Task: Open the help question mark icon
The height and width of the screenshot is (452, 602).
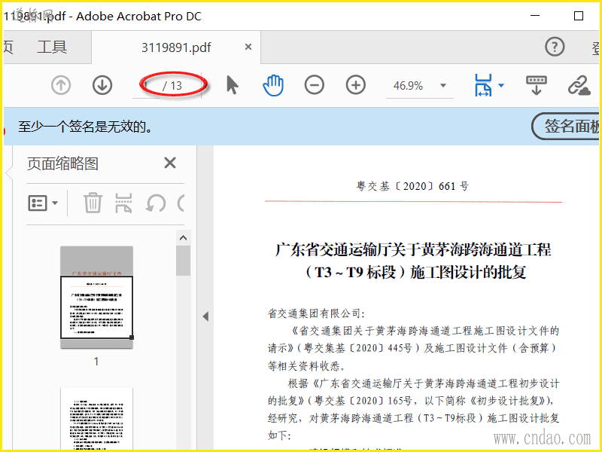Action: pos(555,47)
